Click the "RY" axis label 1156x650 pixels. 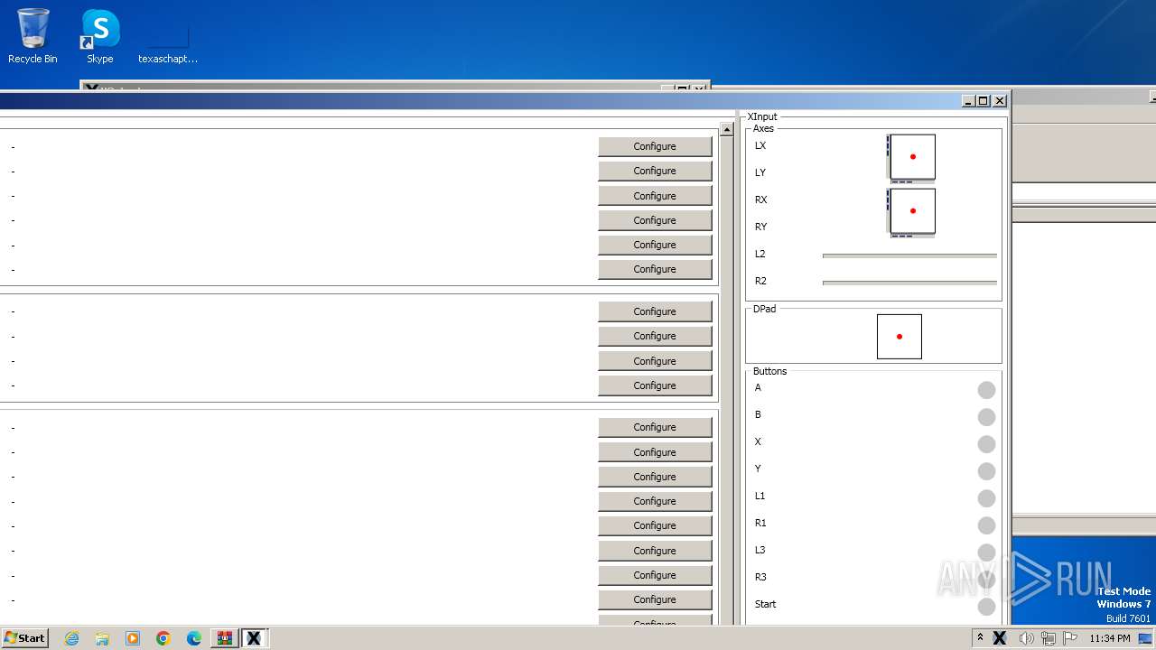pyautogui.click(x=760, y=227)
